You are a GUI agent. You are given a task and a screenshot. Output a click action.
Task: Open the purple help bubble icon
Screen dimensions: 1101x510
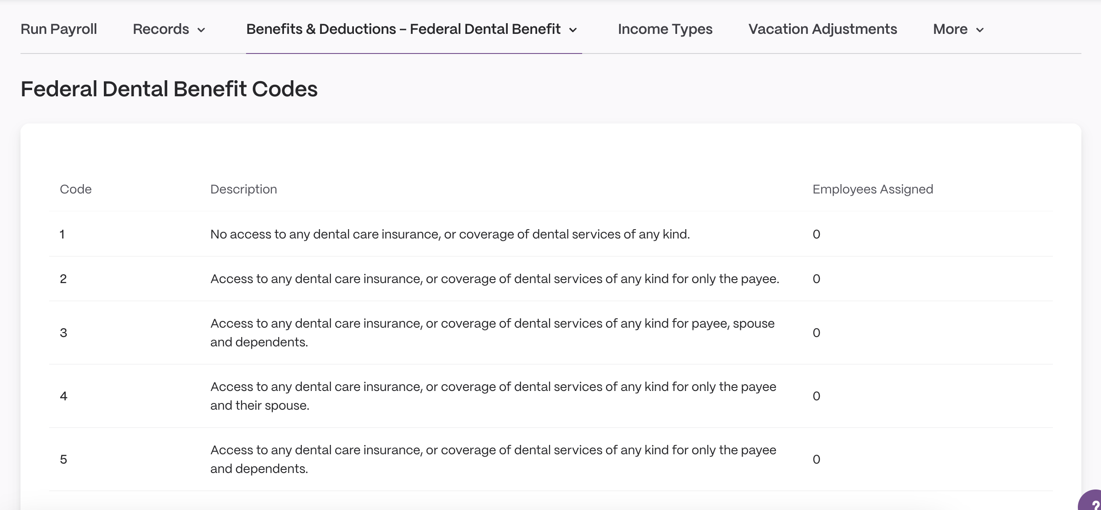pyautogui.click(x=1091, y=501)
